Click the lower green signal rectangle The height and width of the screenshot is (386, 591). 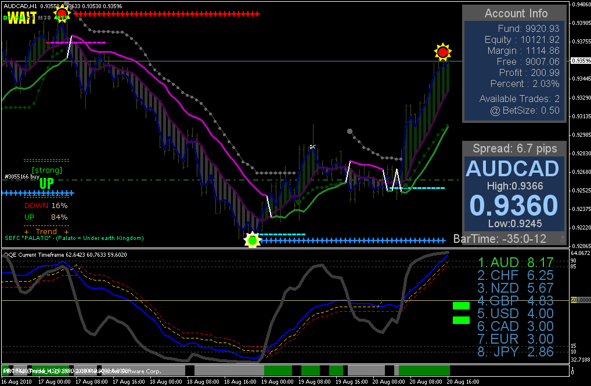tap(461, 320)
